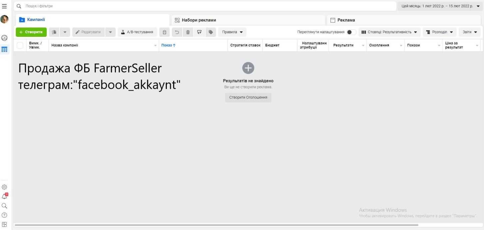The width and height of the screenshot is (484, 230).
Task: Open the account overview gauge icon
Action: (5, 38)
